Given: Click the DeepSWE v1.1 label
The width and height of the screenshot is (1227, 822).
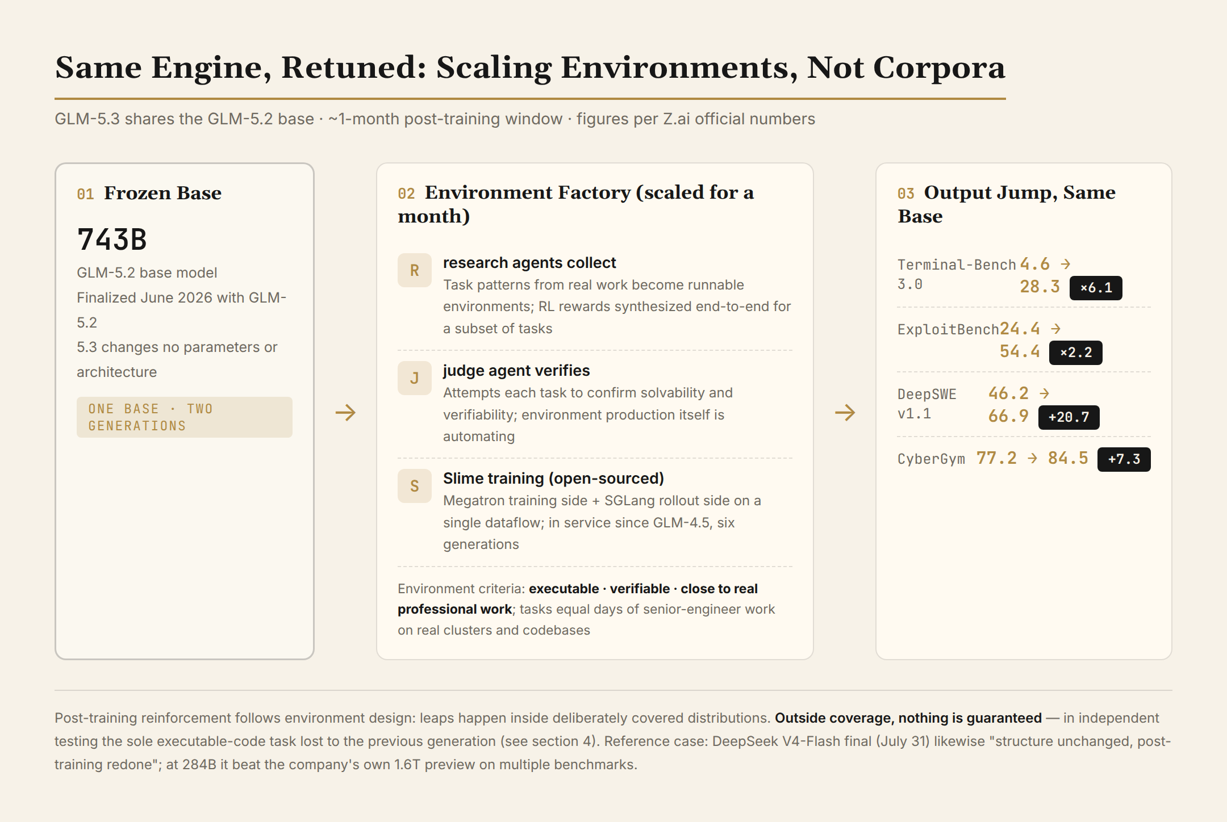Looking at the screenshot, I should point(927,404).
